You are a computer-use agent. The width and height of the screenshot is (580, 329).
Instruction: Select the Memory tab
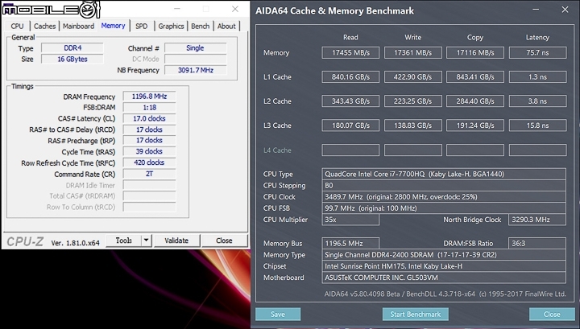(114, 26)
